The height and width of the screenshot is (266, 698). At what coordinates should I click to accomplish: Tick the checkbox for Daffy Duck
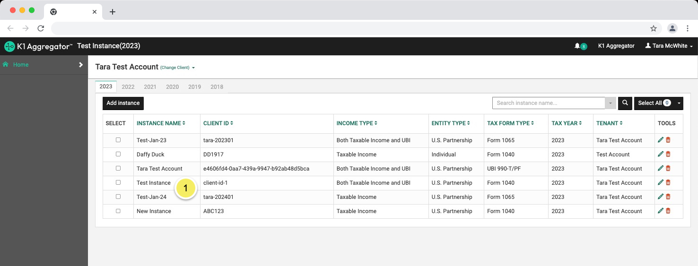pos(118,154)
